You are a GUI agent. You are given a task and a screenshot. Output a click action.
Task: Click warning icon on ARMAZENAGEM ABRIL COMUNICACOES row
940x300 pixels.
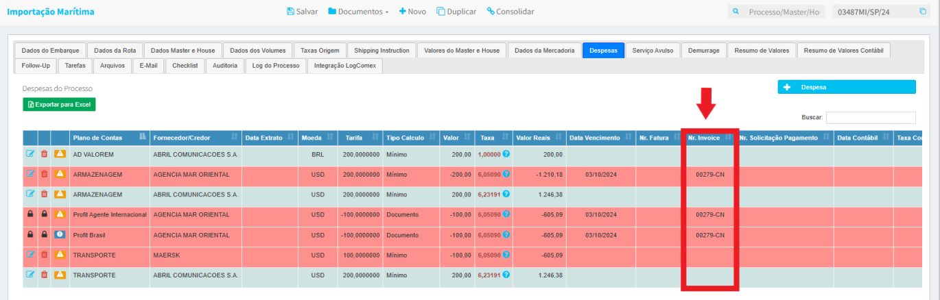tap(60, 194)
